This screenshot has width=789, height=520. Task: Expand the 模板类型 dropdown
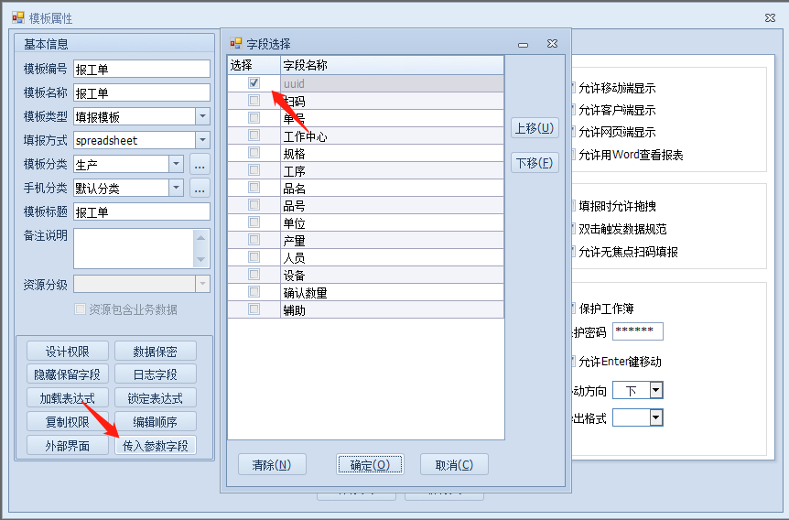pos(202,116)
